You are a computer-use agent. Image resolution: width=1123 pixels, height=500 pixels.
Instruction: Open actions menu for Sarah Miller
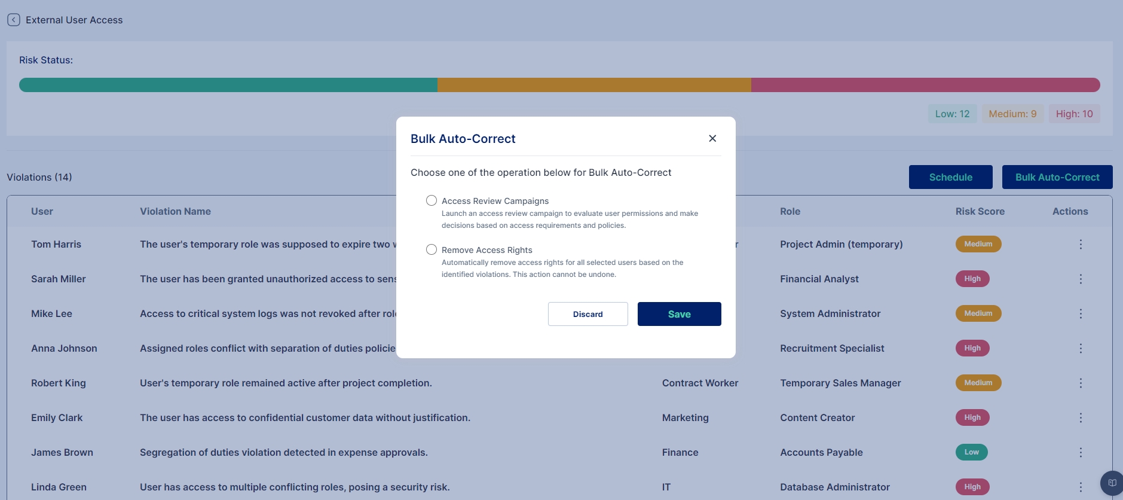tap(1080, 279)
